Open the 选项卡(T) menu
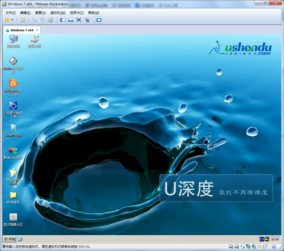This screenshot has width=284, height=251. (77, 13)
